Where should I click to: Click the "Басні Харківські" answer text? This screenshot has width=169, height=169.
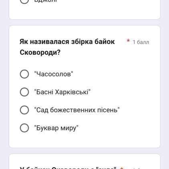pos(62,92)
